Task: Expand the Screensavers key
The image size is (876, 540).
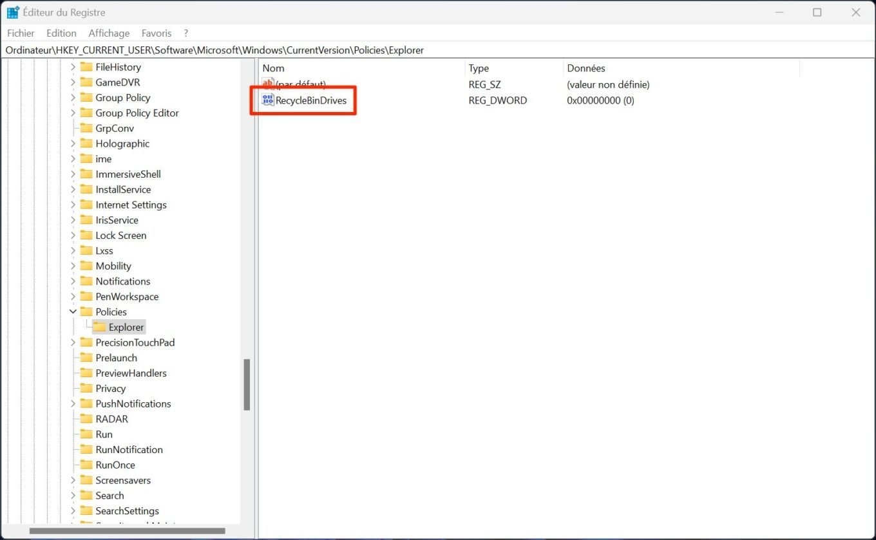Action: (x=73, y=480)
